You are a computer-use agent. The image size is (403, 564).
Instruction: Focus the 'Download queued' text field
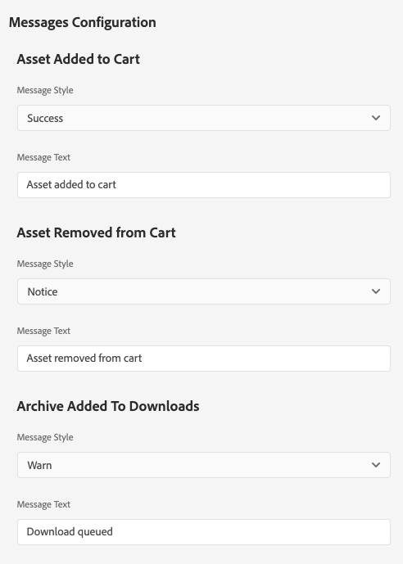(x=204, y=532)
